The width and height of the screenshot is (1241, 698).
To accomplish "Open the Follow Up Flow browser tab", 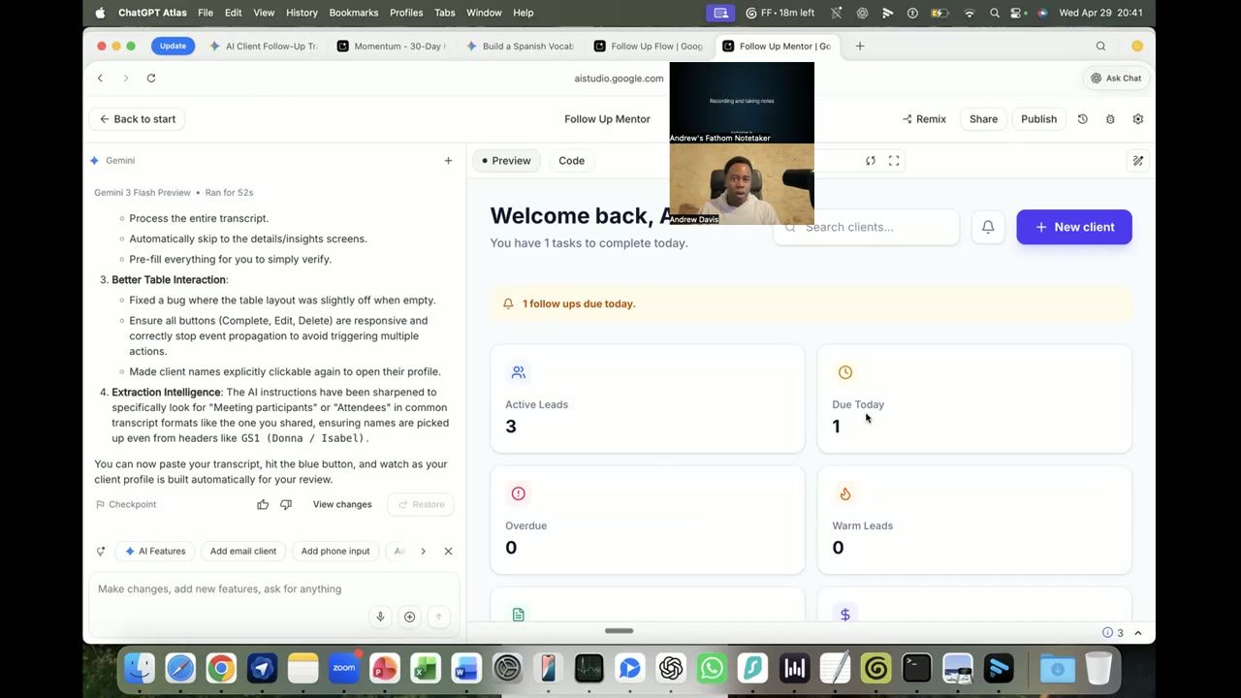I will [649, 46].
